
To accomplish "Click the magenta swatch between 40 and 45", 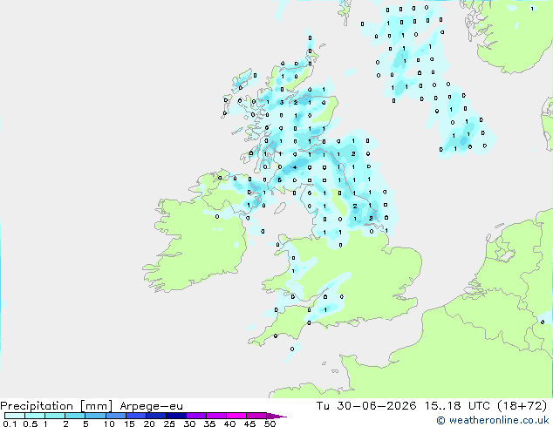I will pos(236,416).
